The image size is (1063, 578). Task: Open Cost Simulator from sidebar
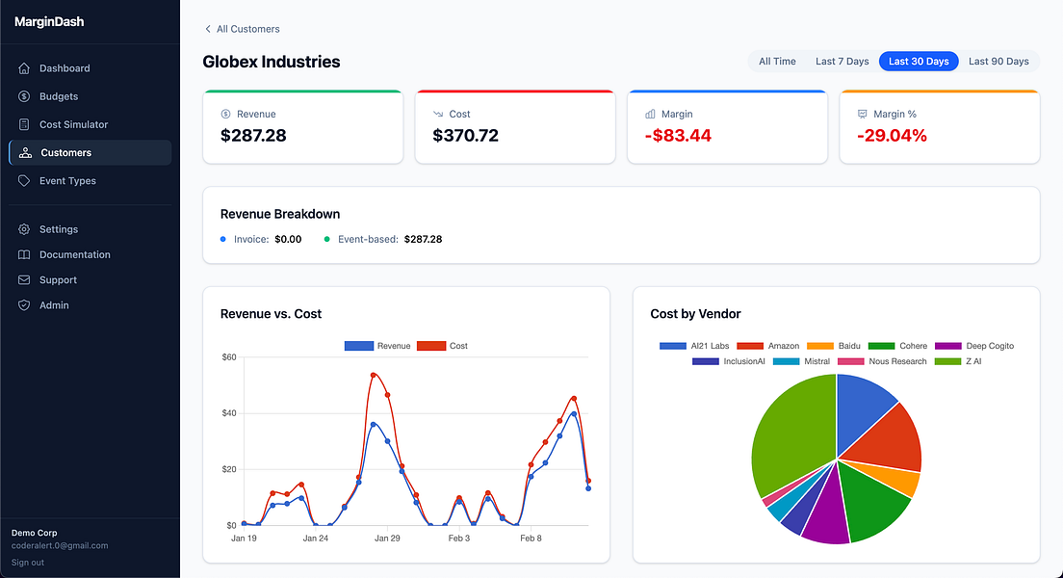click(x=91, y=125)
